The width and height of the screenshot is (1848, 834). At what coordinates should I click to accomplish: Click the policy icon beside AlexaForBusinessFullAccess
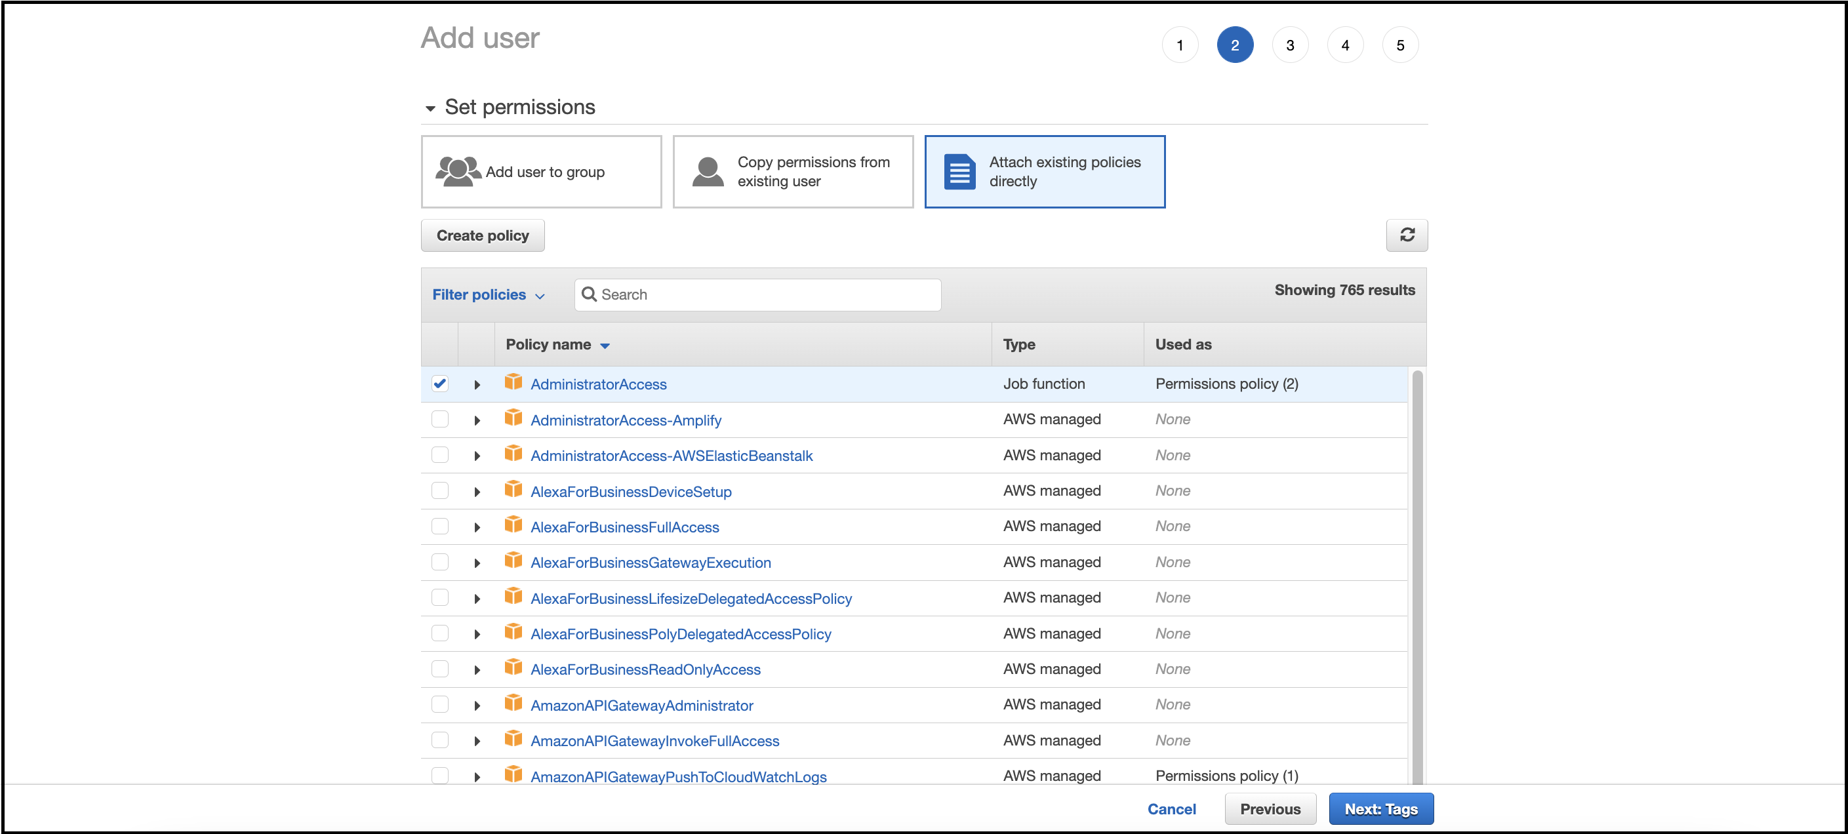click(x=513, y=525)
